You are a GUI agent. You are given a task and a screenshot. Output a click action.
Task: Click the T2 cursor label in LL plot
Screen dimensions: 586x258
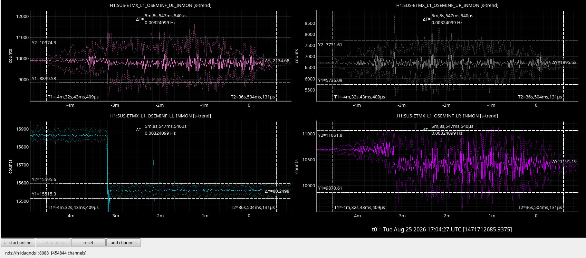pyautogui.click(x=253, y=207)
